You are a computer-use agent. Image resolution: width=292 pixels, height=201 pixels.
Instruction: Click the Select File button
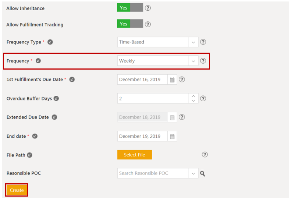(134, 155)
